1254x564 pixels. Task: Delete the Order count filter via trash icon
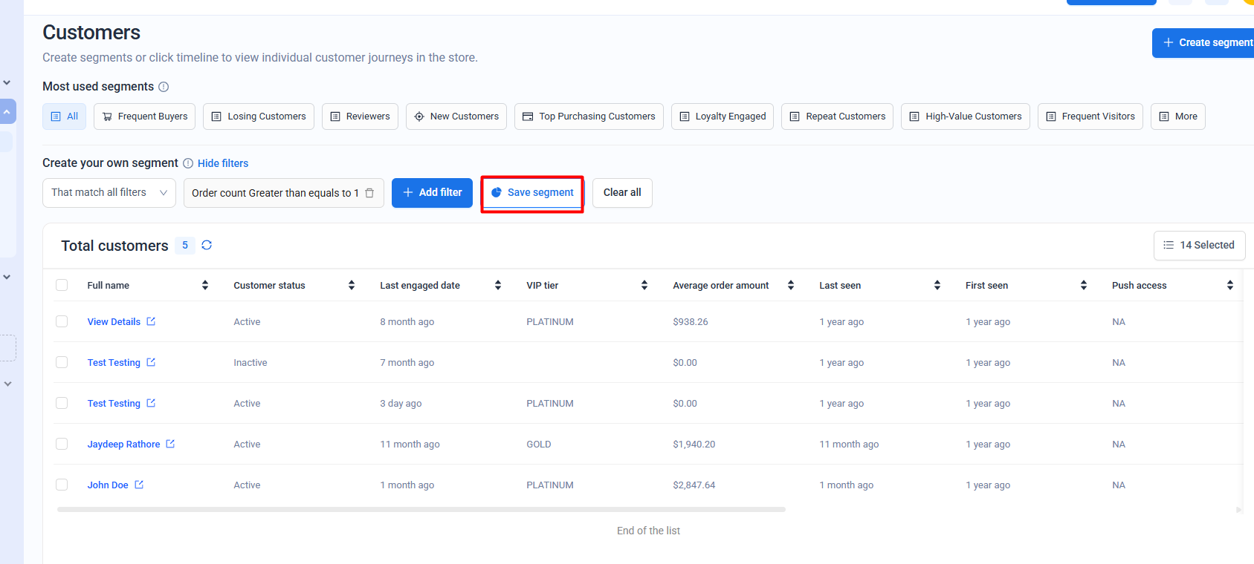pos(369,193)
